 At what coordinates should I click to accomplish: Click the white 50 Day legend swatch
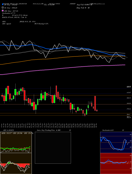3,8
